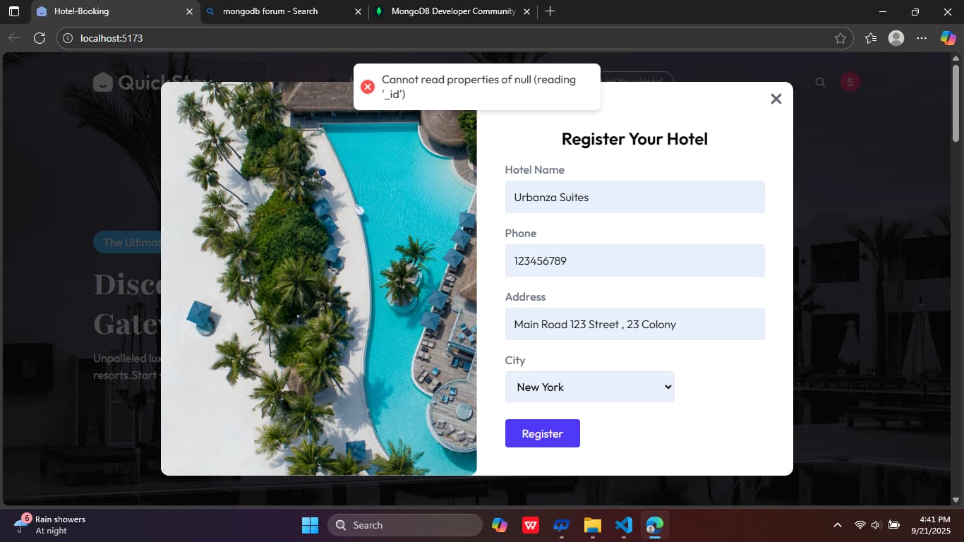Click the Hotel Name input field
This screenshot has height=542, width=964.
[x=634, y=197]
